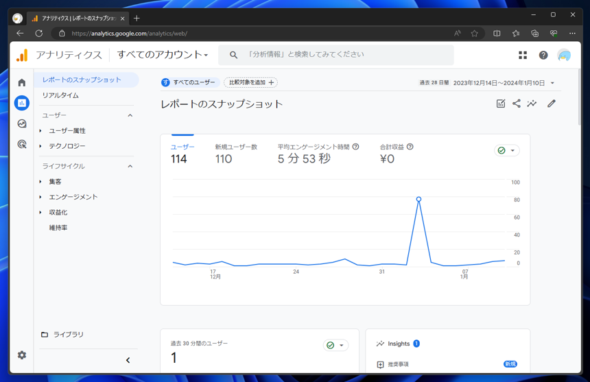
Task: Open browser settings and more menu
Action: 572,34
